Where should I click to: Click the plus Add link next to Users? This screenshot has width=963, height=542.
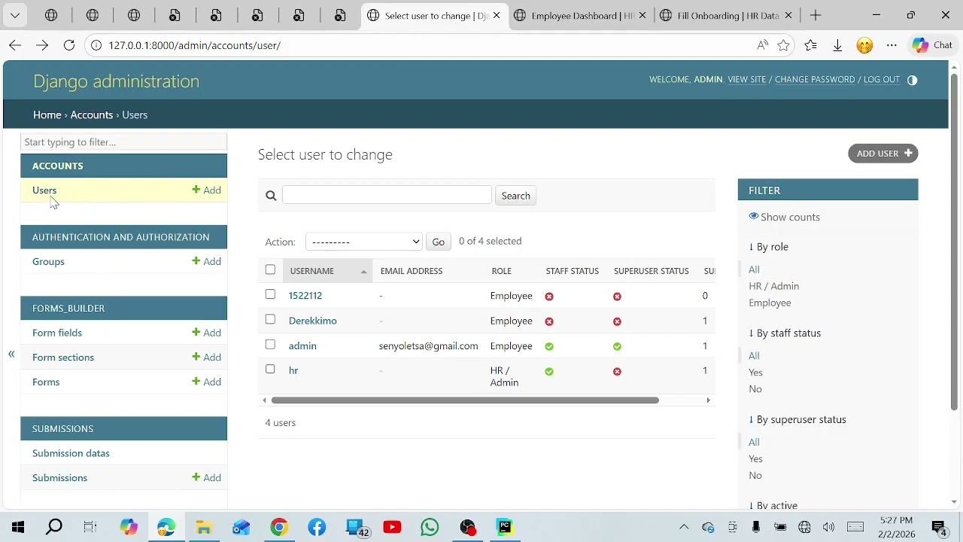coord(207,190)
